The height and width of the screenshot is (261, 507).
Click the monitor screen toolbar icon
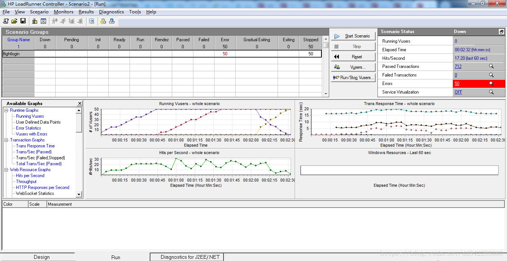pos(43,21)
